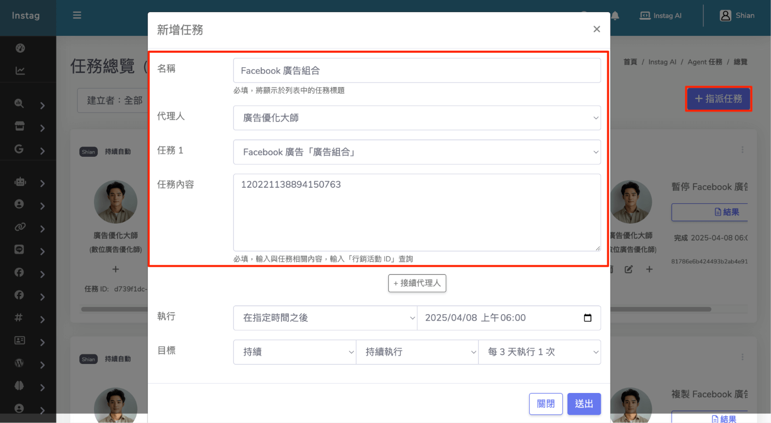The width and height of the screenshot is (771, 423).
Task: Open the 每 3 天執行 1 次 frequency dropdown
Action: click(x=539, y=352)
